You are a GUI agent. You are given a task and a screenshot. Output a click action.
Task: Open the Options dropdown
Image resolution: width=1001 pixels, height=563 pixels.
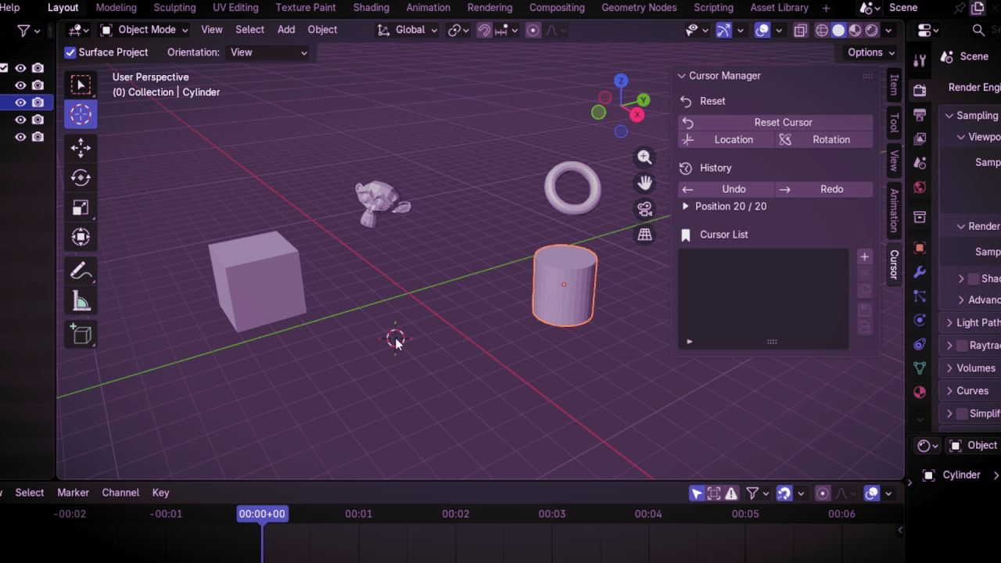tap(871, 52)
